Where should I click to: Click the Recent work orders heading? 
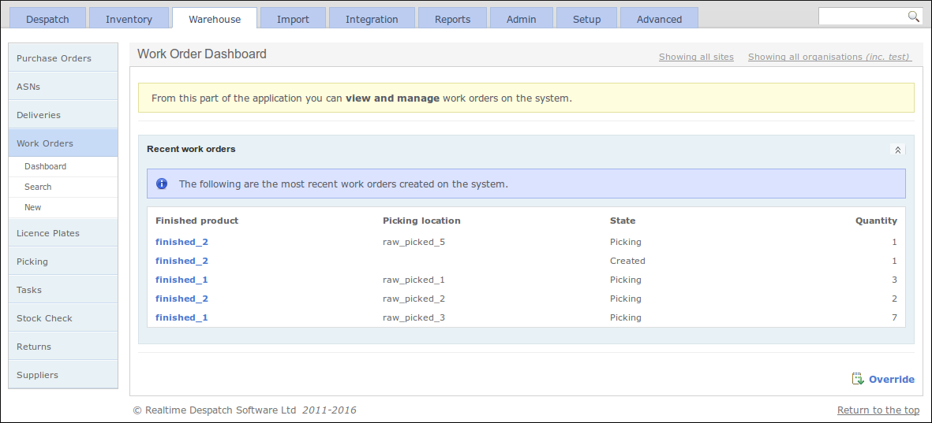pos(191,149)
